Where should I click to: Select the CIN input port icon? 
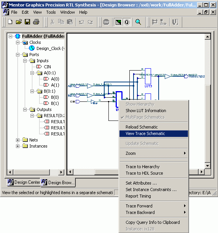39,67
